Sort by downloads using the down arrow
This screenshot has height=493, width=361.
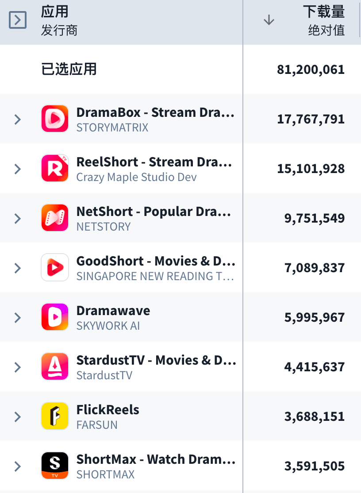point(269,20)
